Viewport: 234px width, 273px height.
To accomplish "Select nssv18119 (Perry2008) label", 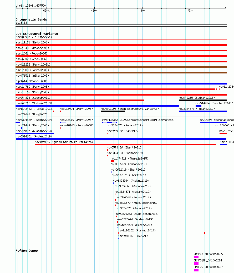I will tap(76, 120).
